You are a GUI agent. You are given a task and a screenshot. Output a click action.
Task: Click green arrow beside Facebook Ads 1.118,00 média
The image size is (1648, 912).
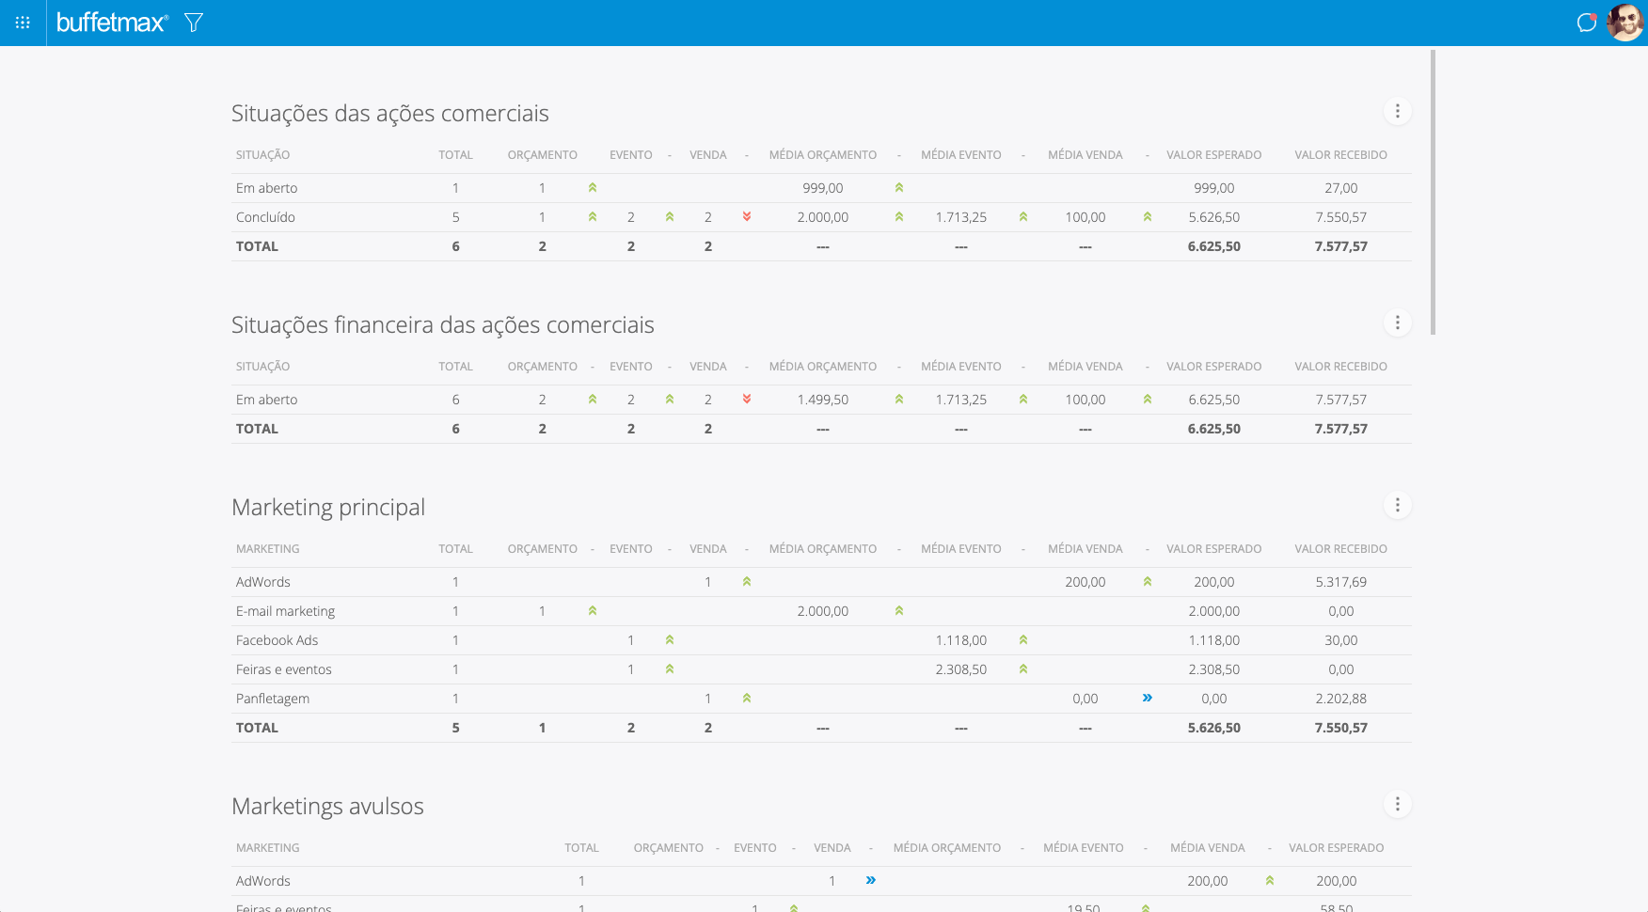click(1023, 640)
